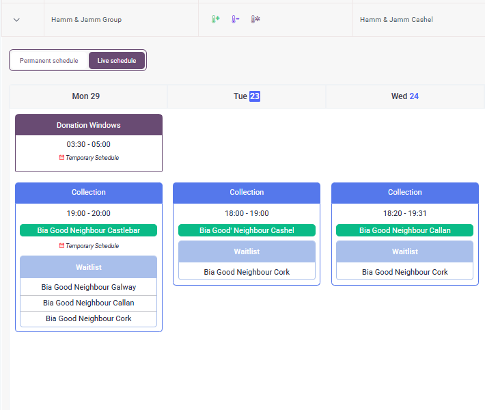Click calendar icon in Donation Windows card
Viewport: 485px width, 410px height.
[61, 157]
